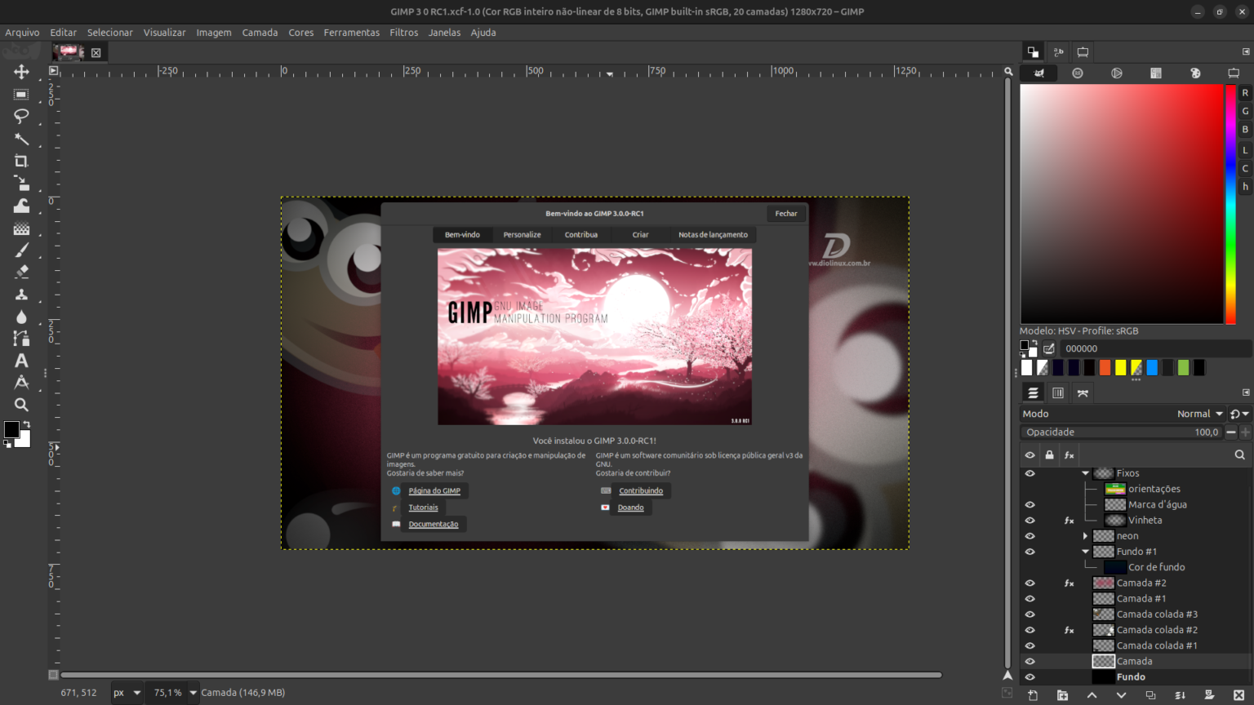Create a new layer in the Layers panel
This screenshot has width=1254, height=705.
tap(1034, 694)
